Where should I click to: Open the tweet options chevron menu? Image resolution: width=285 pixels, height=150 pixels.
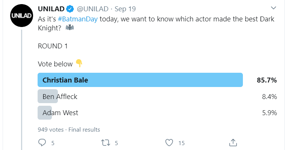[274, 8]
